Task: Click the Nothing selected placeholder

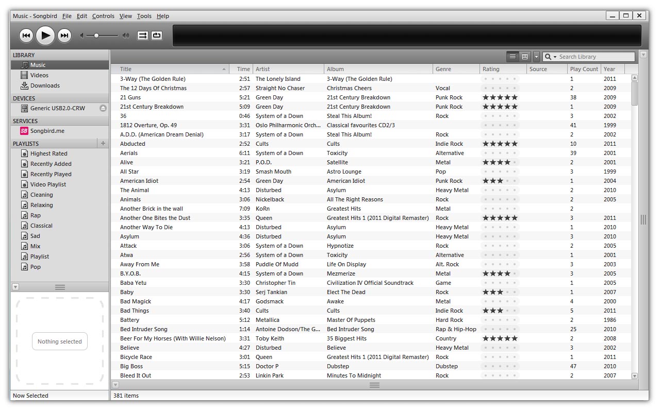Action: [x=60, y=341]
